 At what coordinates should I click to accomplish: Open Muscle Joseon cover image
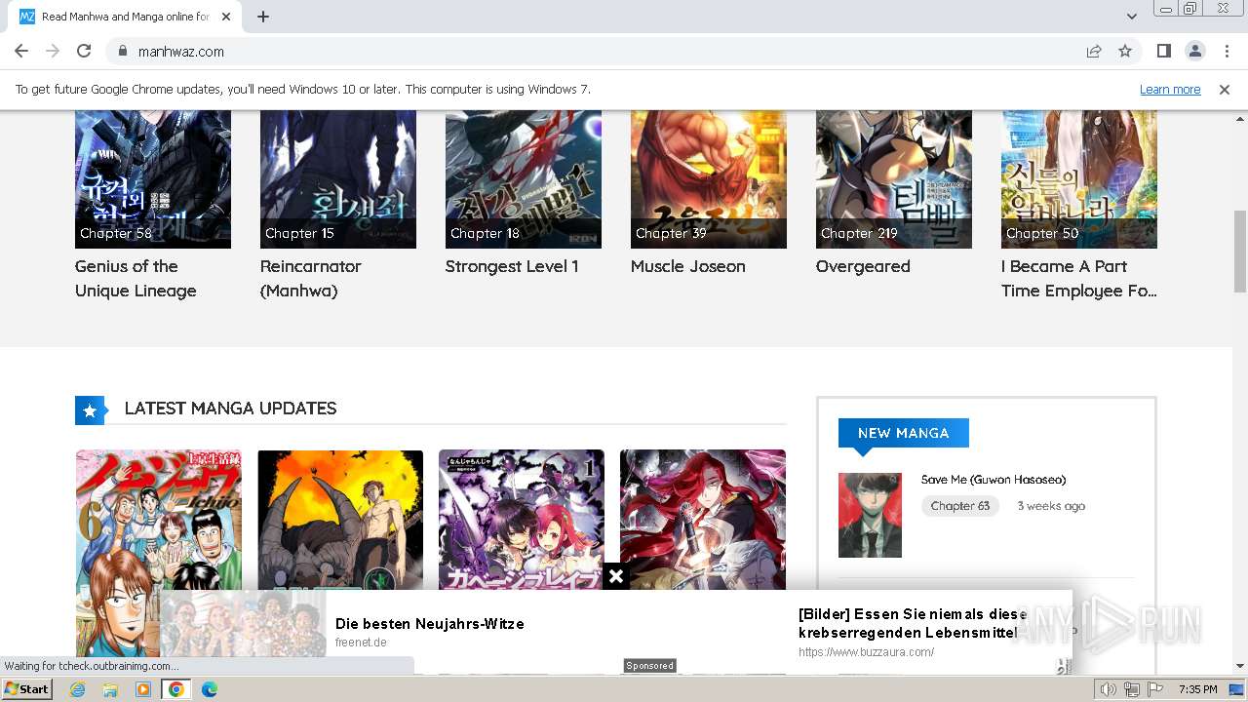pos(709,179)
